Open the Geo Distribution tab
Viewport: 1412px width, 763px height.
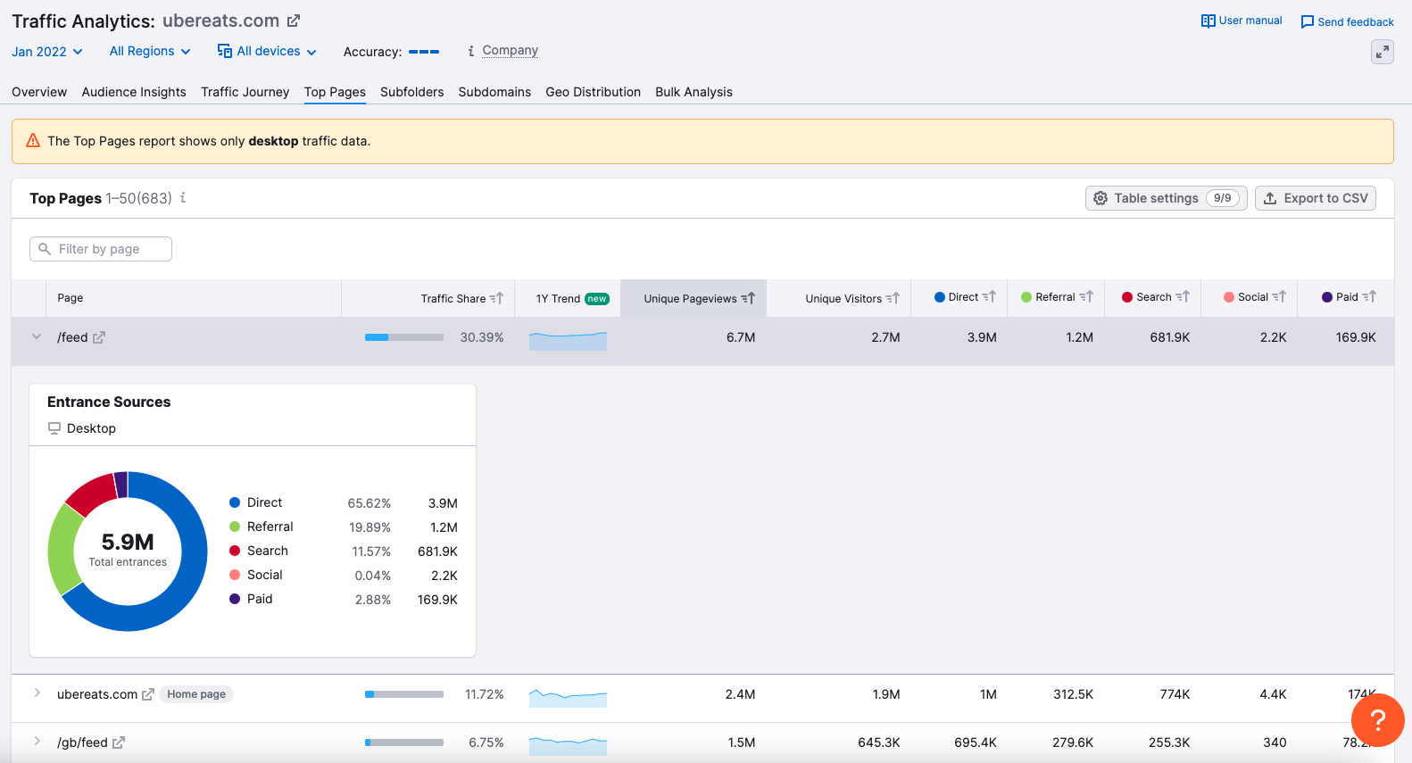click(594, 92)
